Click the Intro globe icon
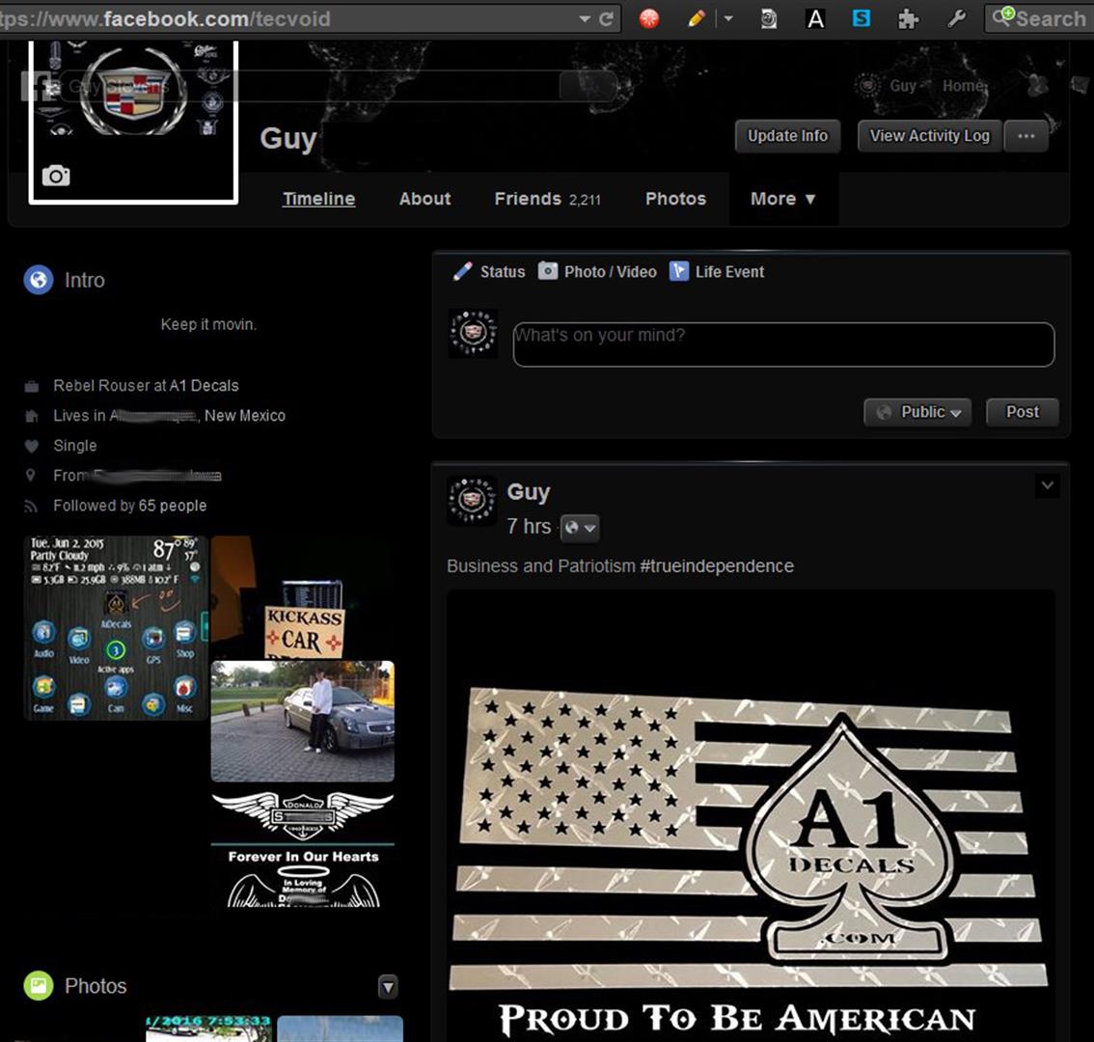 [39, 280]
